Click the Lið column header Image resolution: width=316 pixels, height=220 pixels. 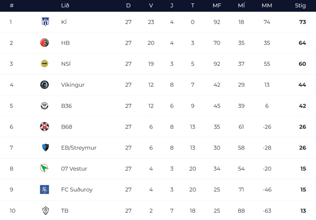click(65, 6)
